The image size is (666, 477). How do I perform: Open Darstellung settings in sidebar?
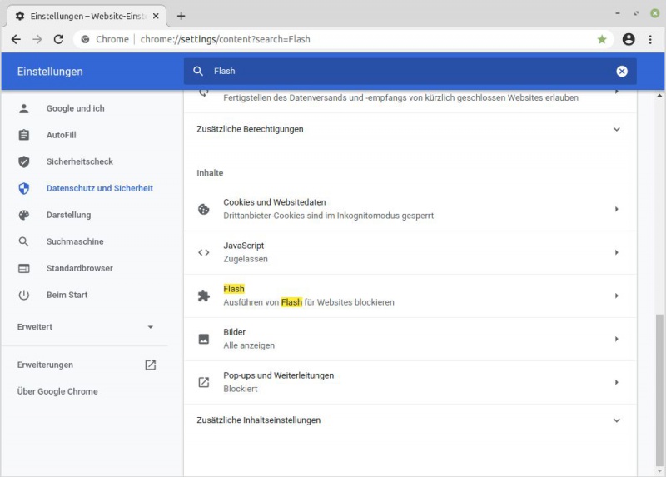coord(68,215)
